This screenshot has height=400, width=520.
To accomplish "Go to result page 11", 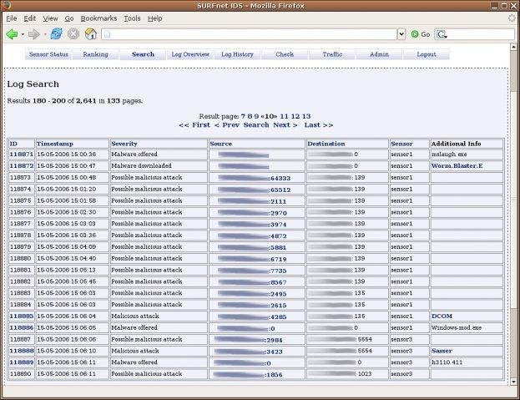I will pos(284,116).
